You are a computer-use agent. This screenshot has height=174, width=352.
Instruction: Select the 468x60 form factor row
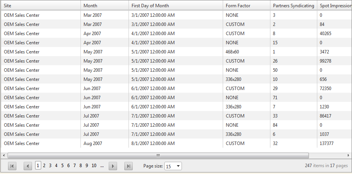coord(232,52)
